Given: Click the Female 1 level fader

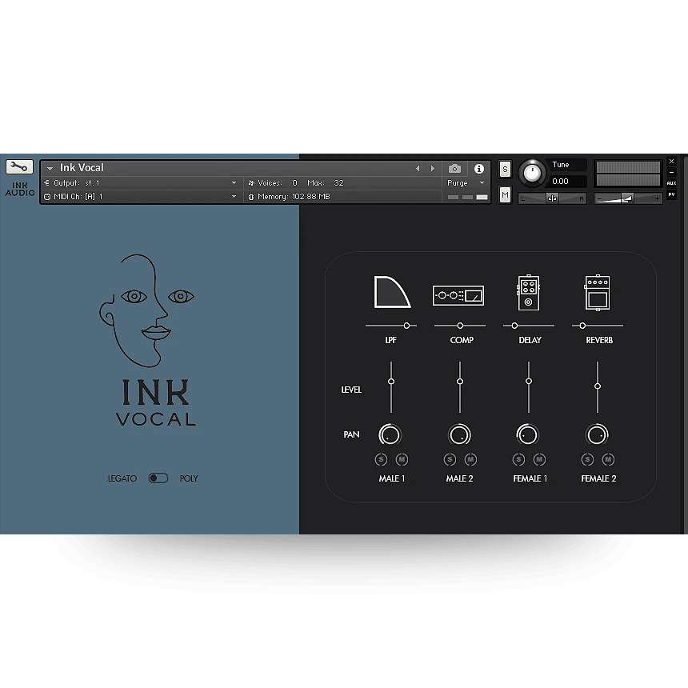Looking at the screenshot, I should (529, 387).
